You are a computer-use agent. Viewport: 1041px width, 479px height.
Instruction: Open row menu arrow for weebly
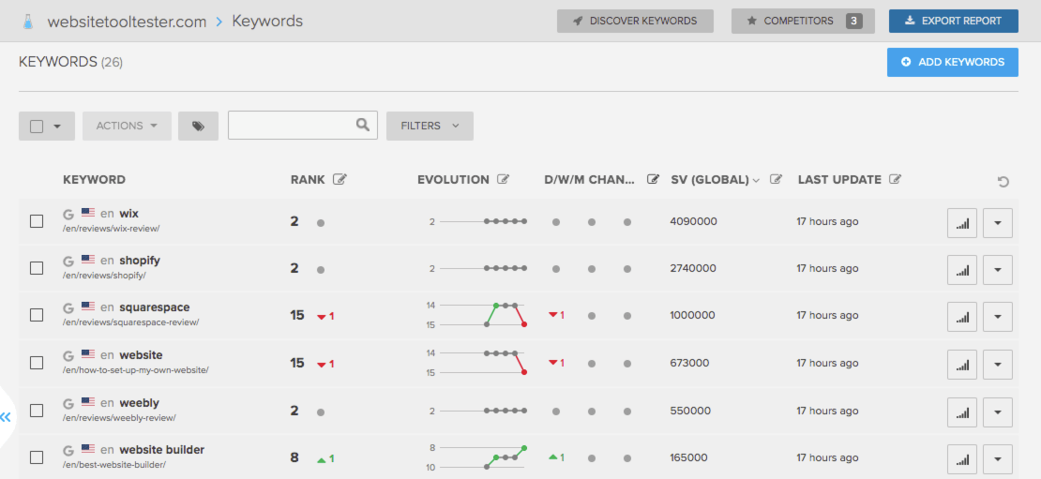point(997,412)
